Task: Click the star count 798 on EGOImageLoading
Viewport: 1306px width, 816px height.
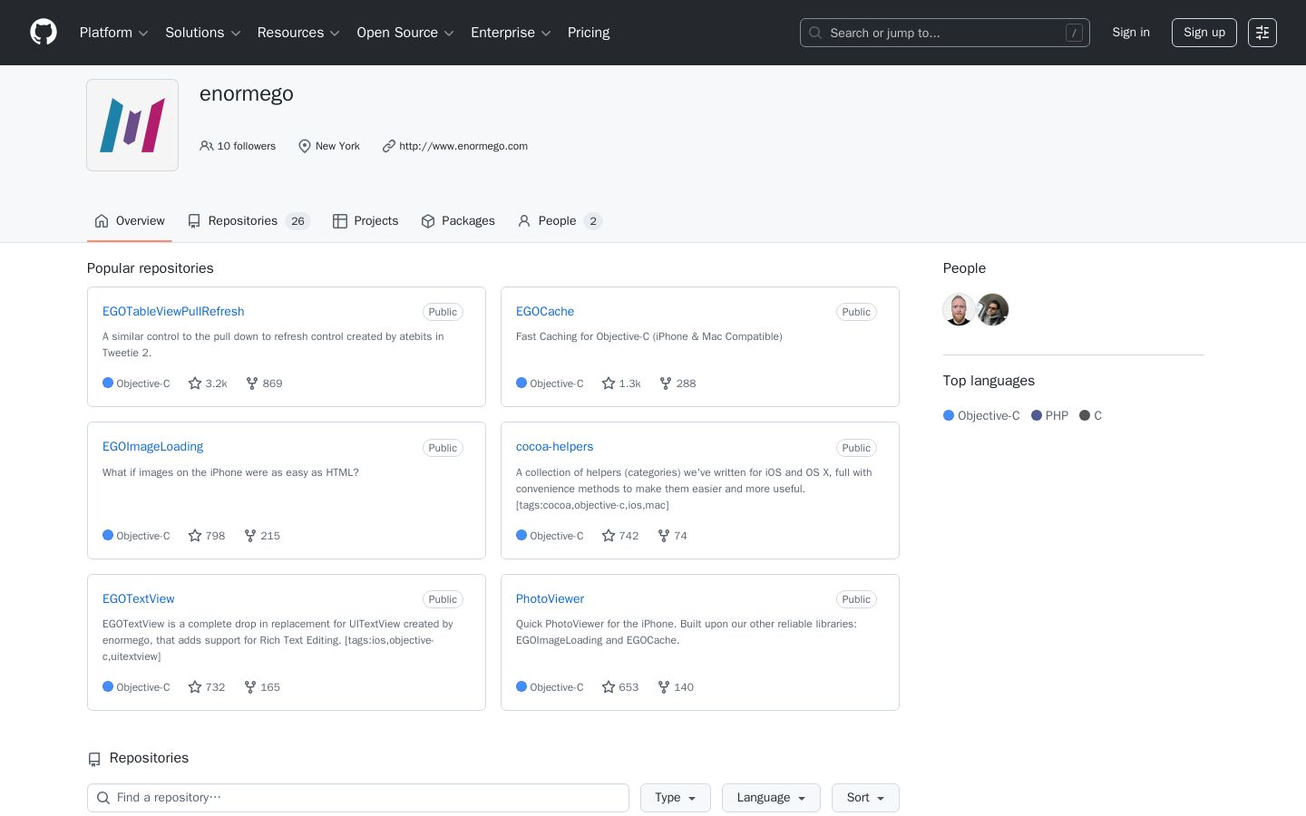Action: tap(207, 536)
